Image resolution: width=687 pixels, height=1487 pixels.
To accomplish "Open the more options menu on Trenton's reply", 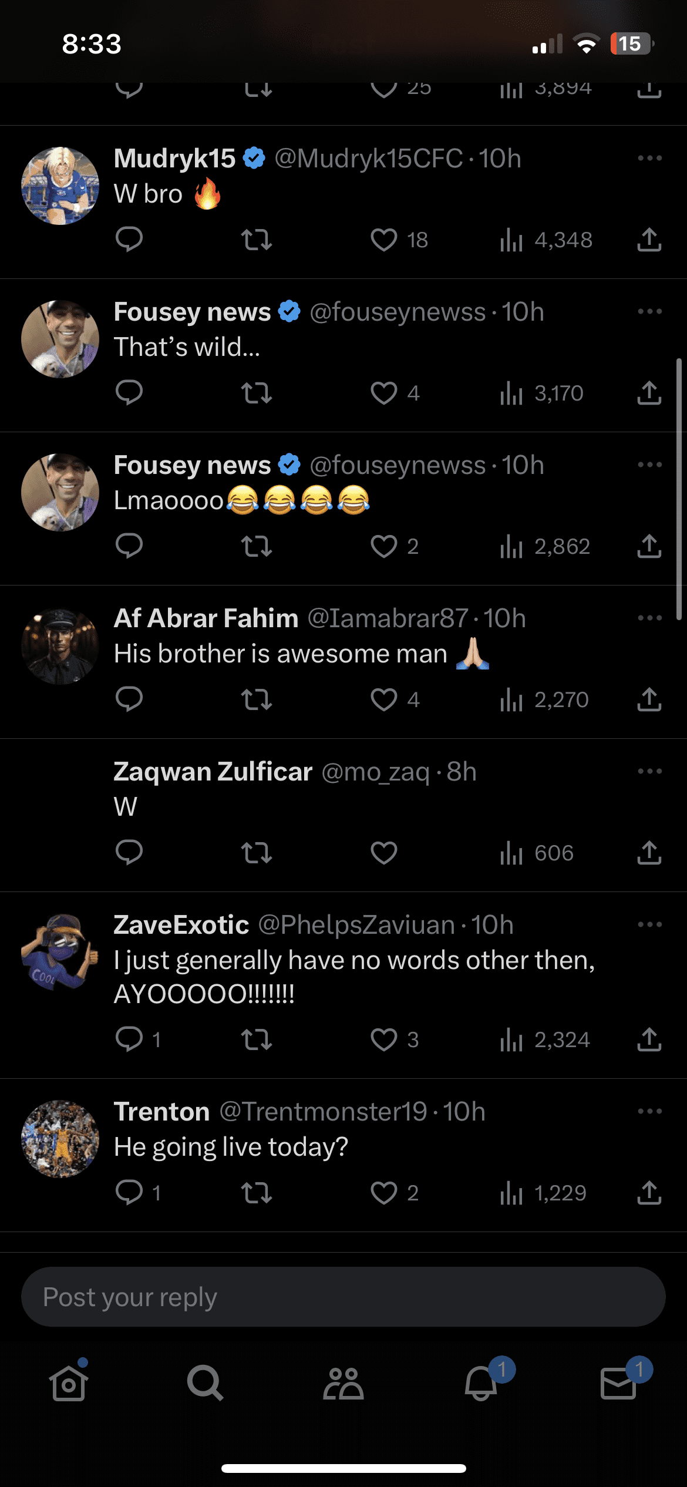I will [x=649, y=1110].
